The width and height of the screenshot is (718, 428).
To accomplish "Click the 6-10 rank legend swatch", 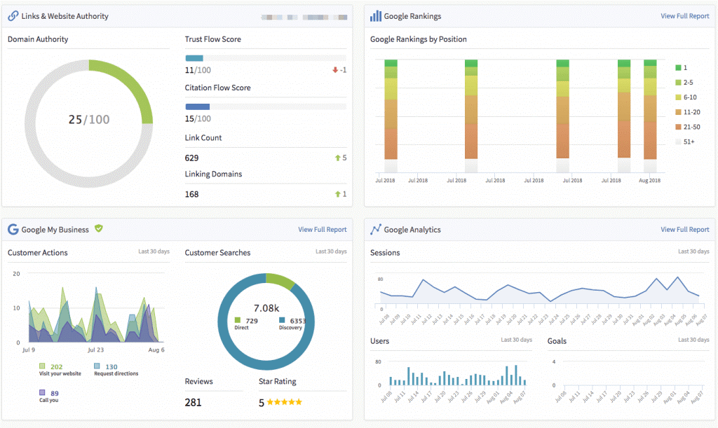I will [x=678, y=97].
